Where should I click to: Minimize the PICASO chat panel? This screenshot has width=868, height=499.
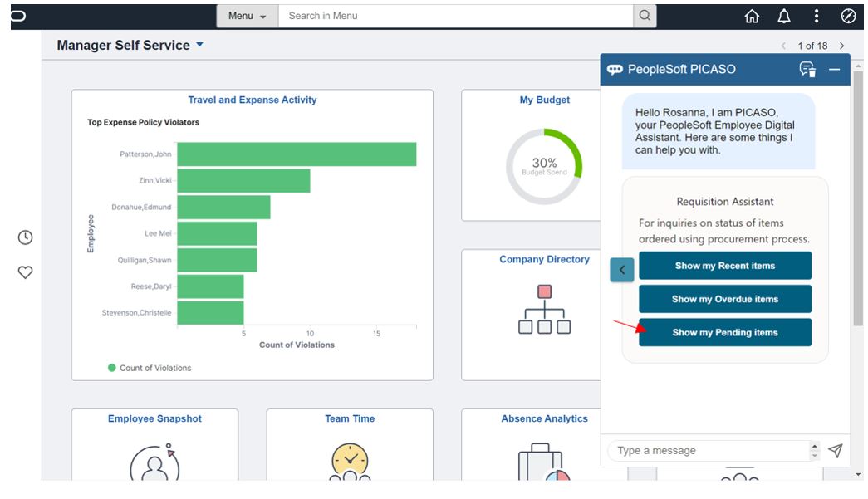pos(834,70)
